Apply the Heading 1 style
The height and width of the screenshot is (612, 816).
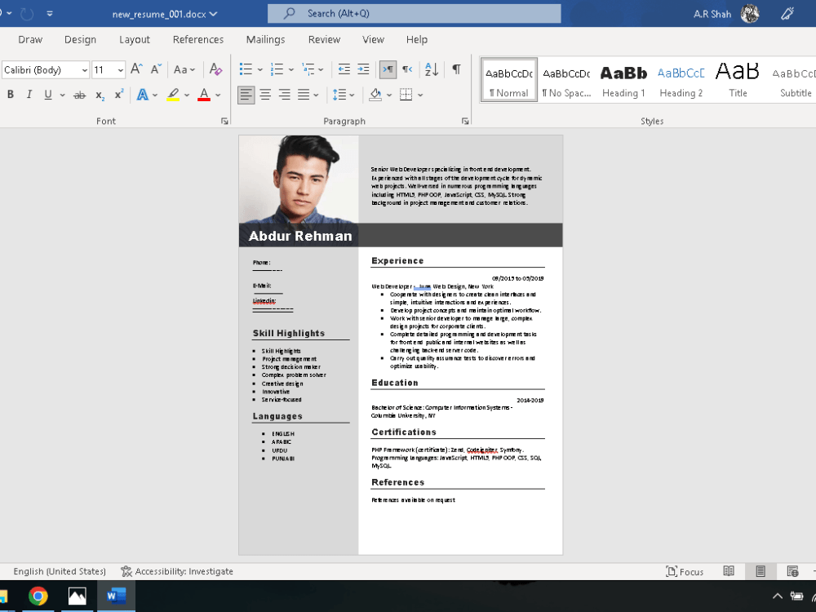623,80
